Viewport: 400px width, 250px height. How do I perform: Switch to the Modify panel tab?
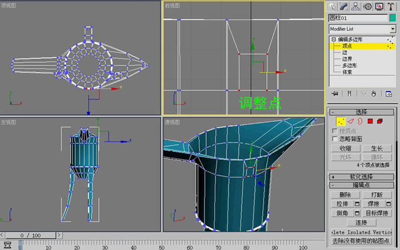coord(344,7)
